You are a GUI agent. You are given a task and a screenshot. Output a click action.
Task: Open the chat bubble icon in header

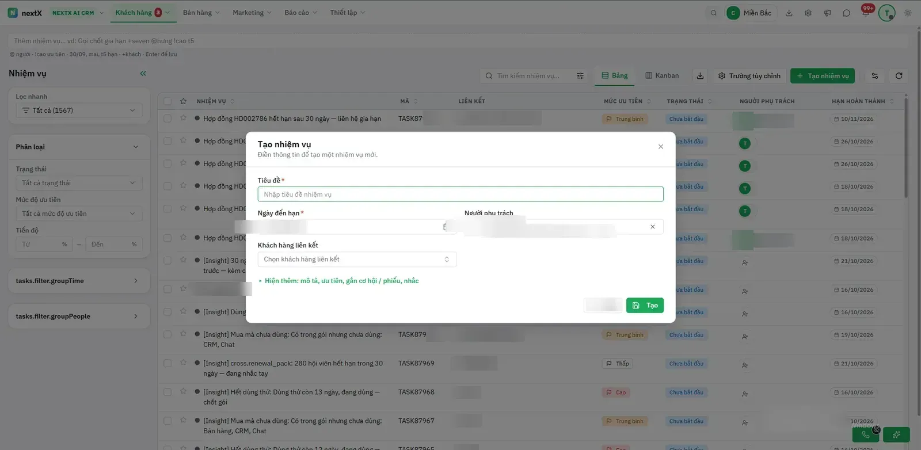846,13
